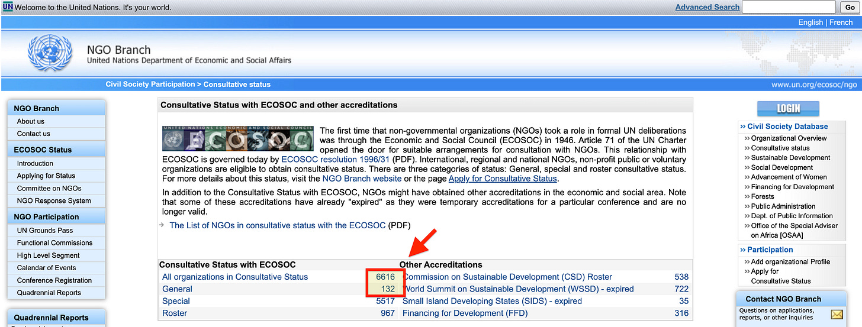Open Applying for Status menu item
Image resolution: width=862 pixels, height=327 pixels.
46,176
